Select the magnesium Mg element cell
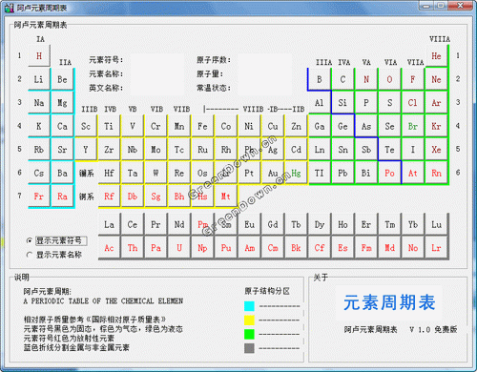 coord(62,103)
